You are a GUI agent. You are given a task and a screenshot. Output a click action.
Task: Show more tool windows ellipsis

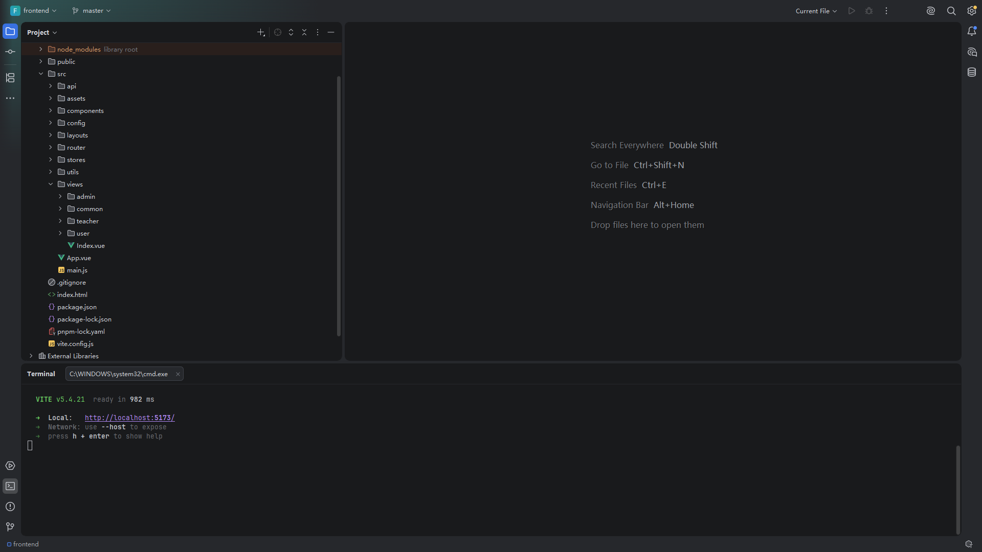pyautogui.click(x=10, y=98)
